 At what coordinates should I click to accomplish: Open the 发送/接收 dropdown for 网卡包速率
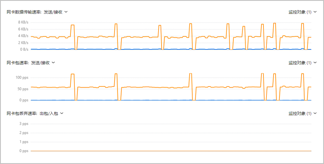[40, 63]
